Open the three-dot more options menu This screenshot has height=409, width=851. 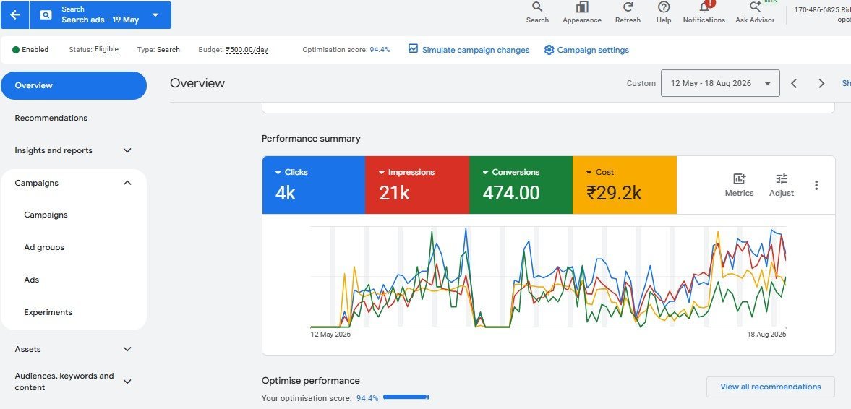coord(816,185)
